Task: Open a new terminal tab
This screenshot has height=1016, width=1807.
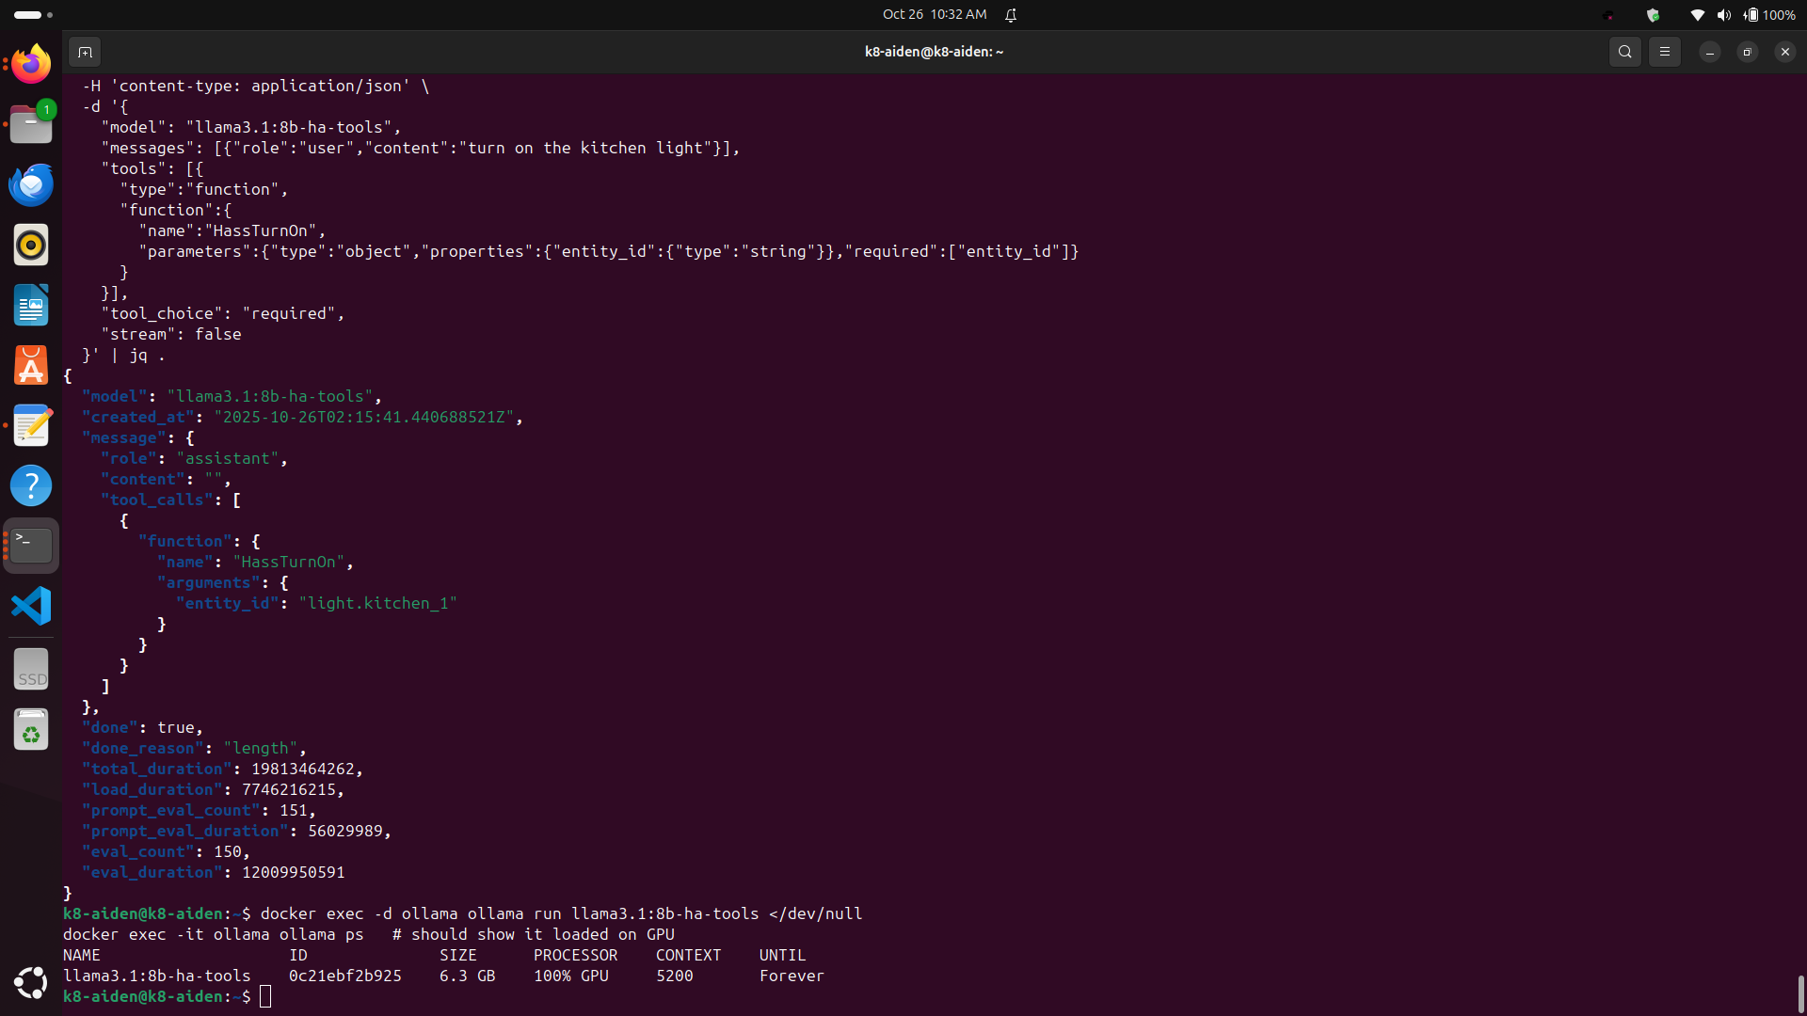Action: point(85,52)
